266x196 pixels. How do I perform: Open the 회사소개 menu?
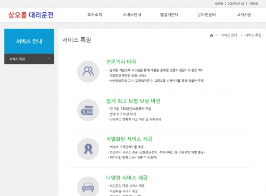(95, 15)
